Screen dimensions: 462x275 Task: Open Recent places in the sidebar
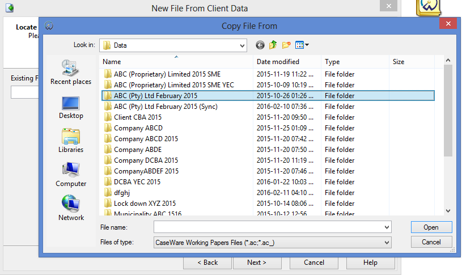(x=71, y=73)
